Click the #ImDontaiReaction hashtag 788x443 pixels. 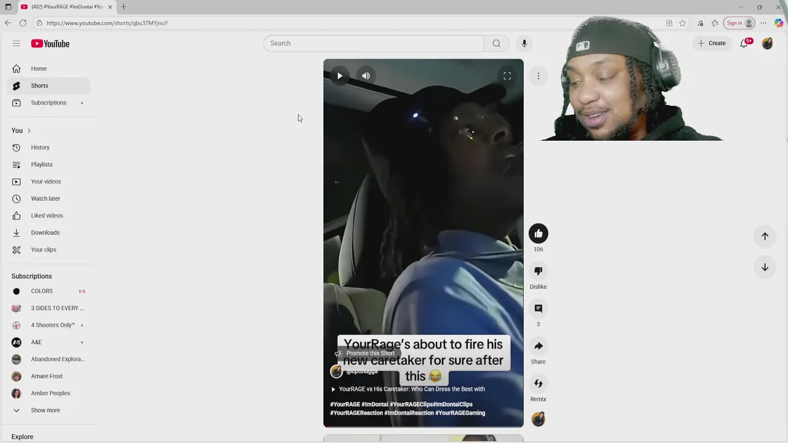coord(409,413)
